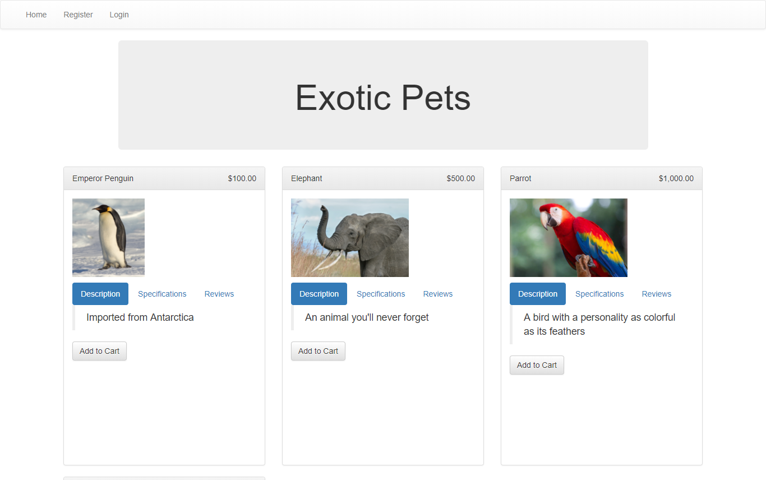View the Elephant's Specifications tab
Image resolution: width=766 pixels, height=480 pixels.
click(x=381, y=294)
